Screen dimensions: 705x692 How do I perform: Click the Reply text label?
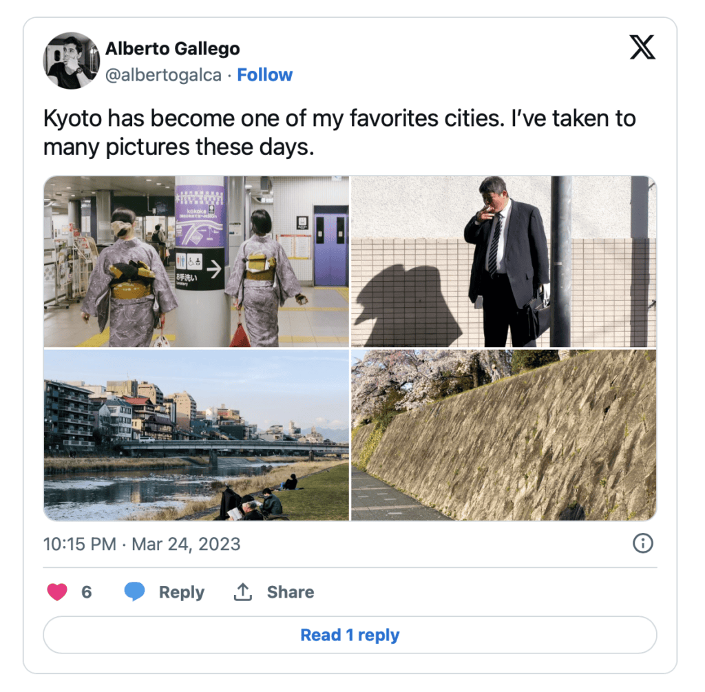point(181,592)
